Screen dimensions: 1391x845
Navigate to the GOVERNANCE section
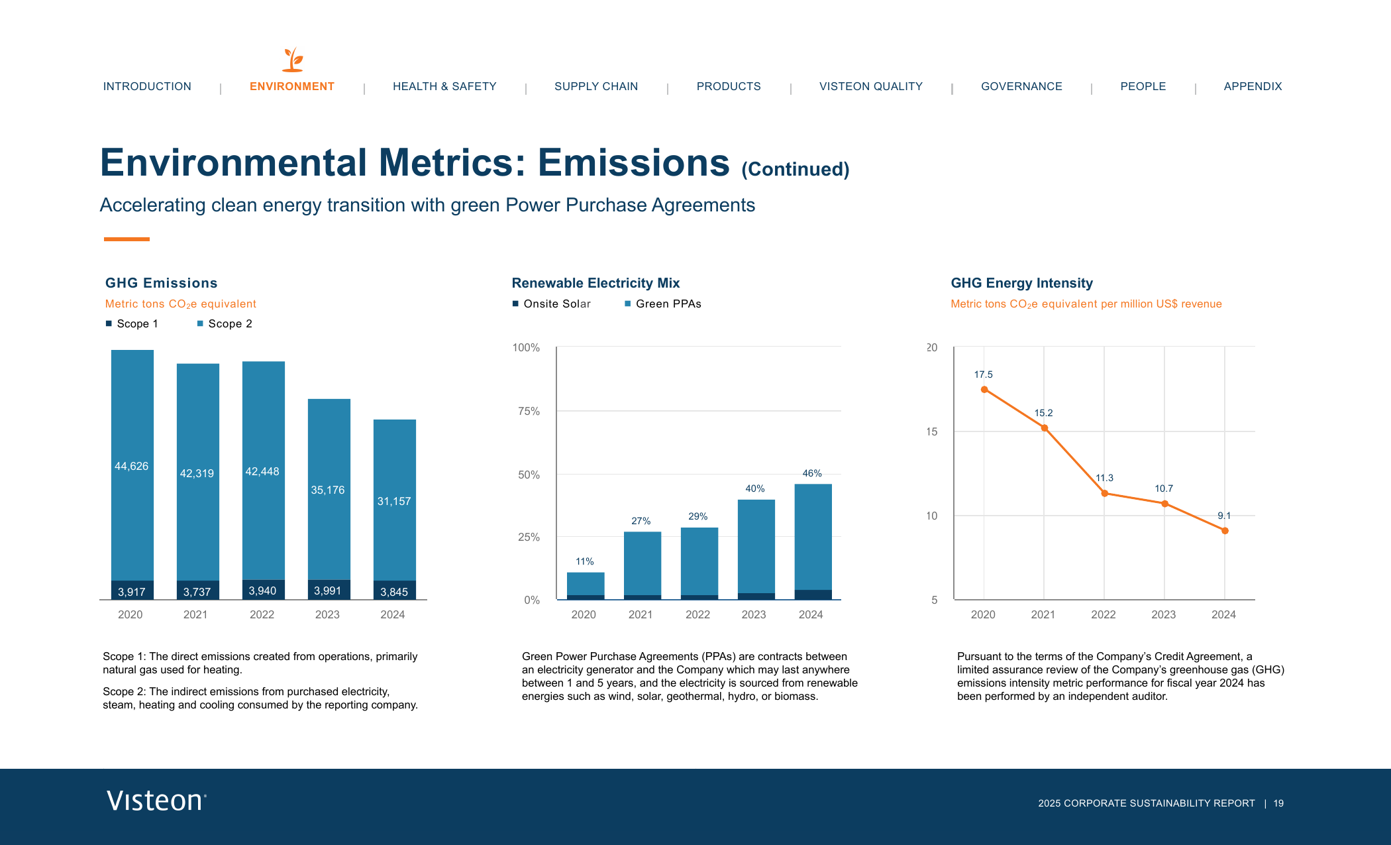pos(1021,86)
